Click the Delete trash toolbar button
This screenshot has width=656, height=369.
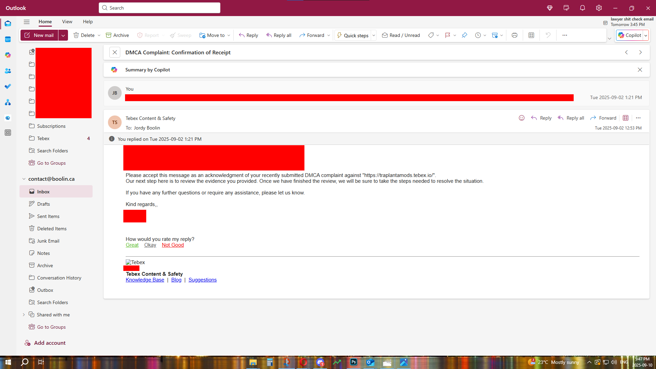[84, 35]
